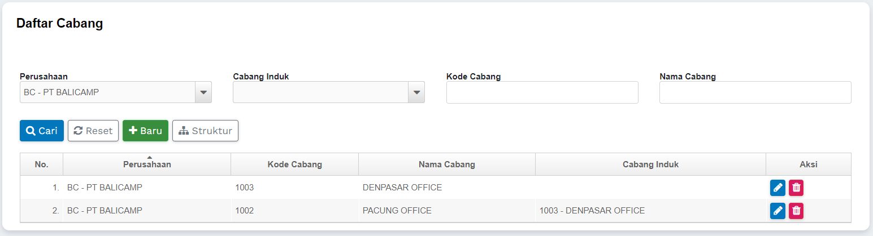Expand the Cabang Induk dropdown
This screenshot has height=236, width=873.
click(x=416, y=92)
